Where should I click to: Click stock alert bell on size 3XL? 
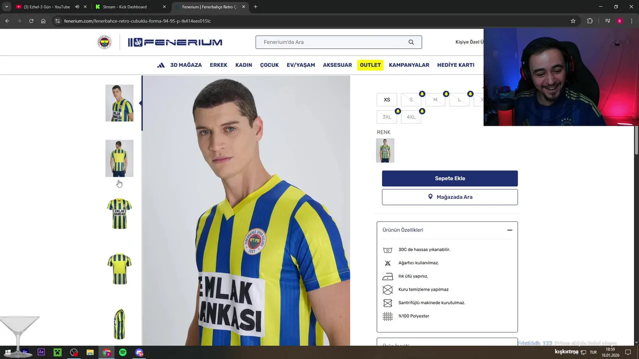(x=398, y=111)
